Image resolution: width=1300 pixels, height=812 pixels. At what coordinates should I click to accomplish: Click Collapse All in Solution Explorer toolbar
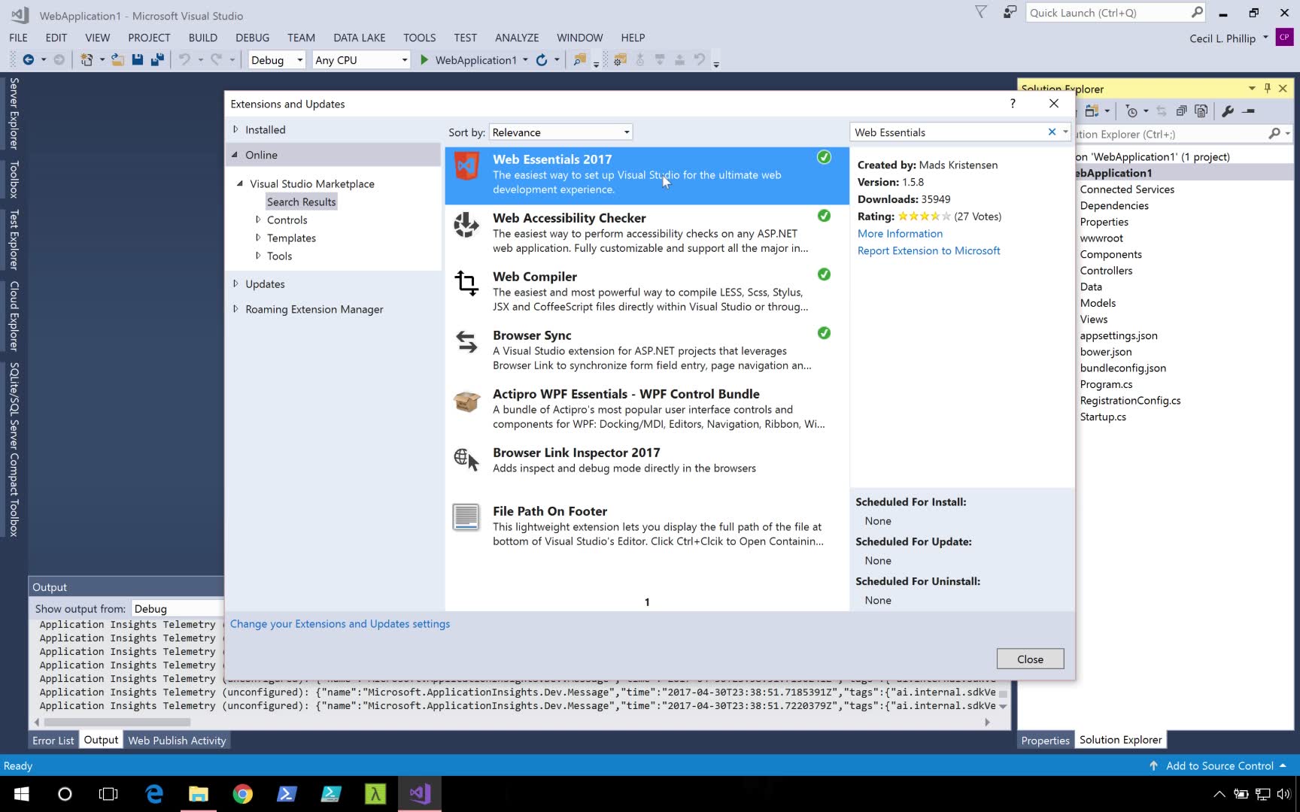[x=1181, y=111]
